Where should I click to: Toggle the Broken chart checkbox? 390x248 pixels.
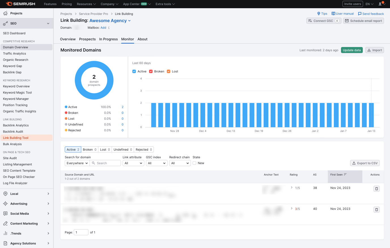click(151, 71)
